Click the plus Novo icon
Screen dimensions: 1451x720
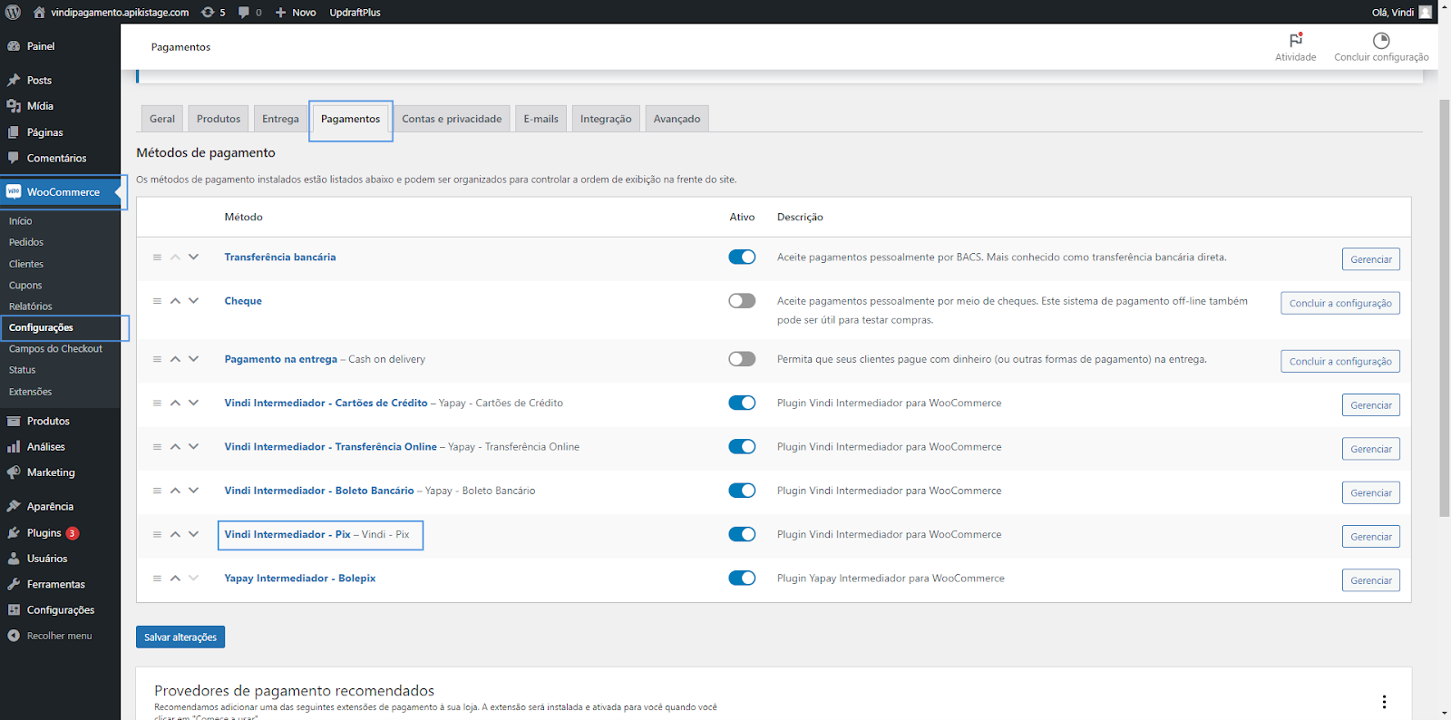click(280, 12)
